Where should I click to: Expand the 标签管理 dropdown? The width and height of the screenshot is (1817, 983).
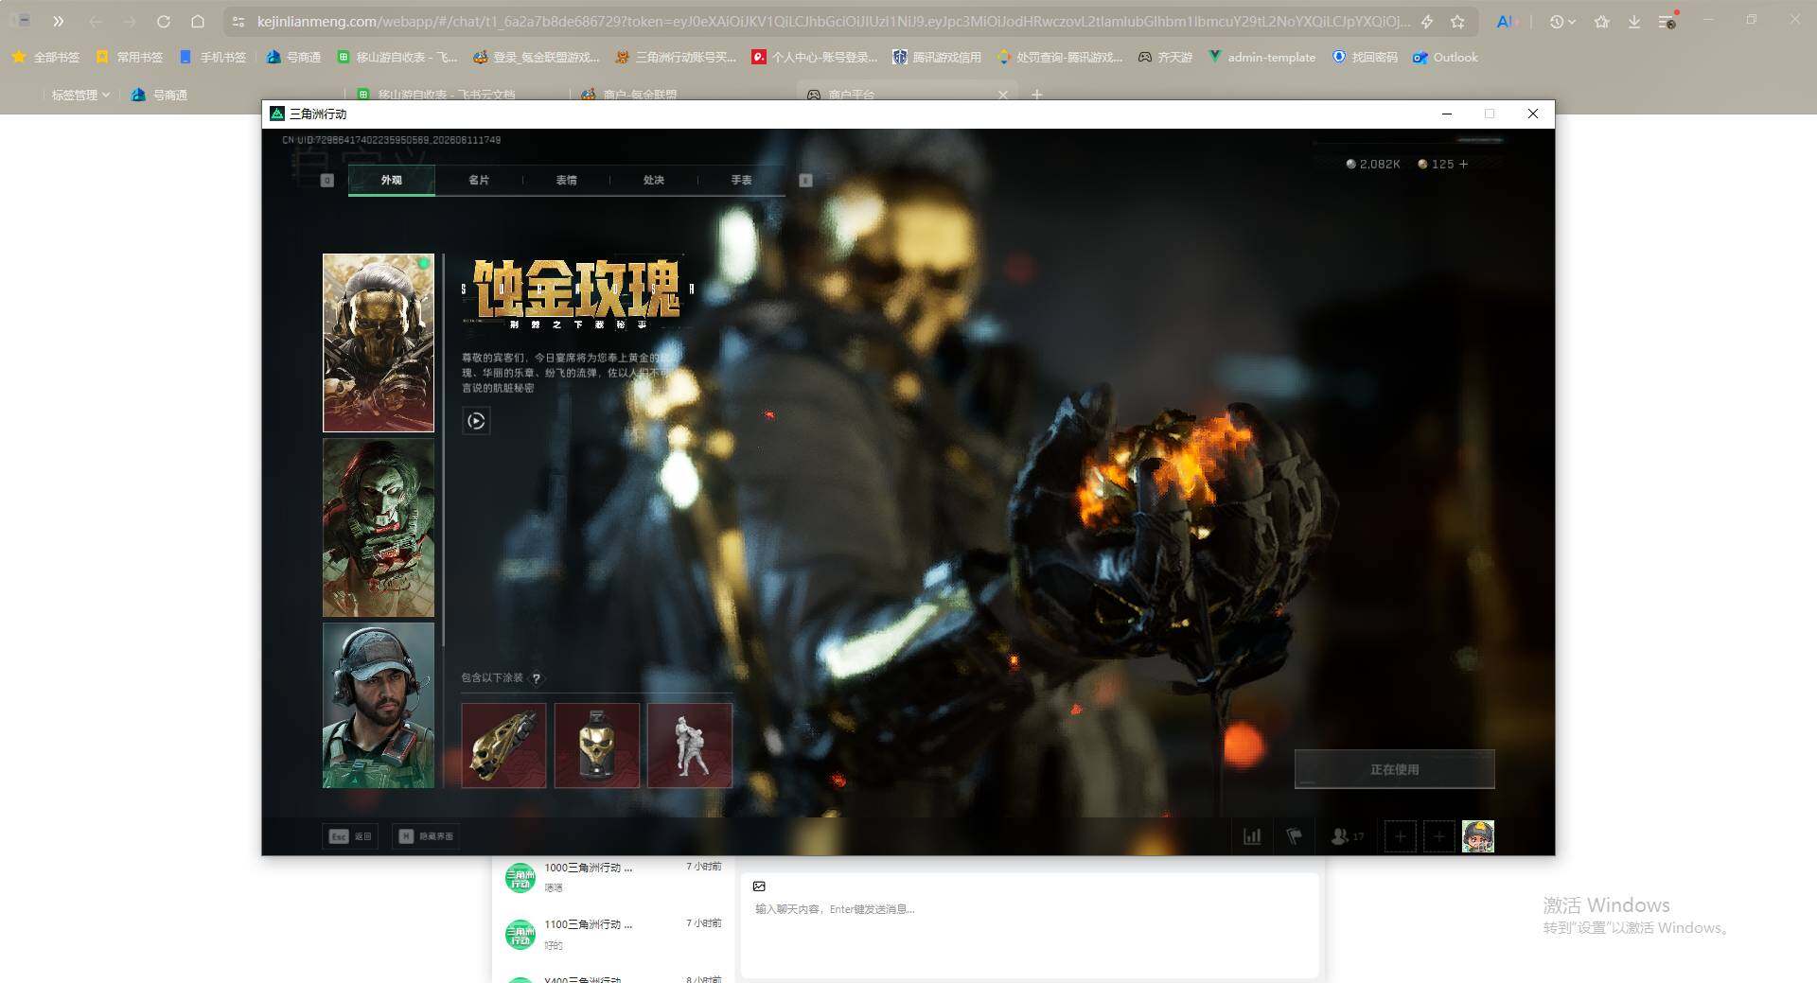pos(80,95)
